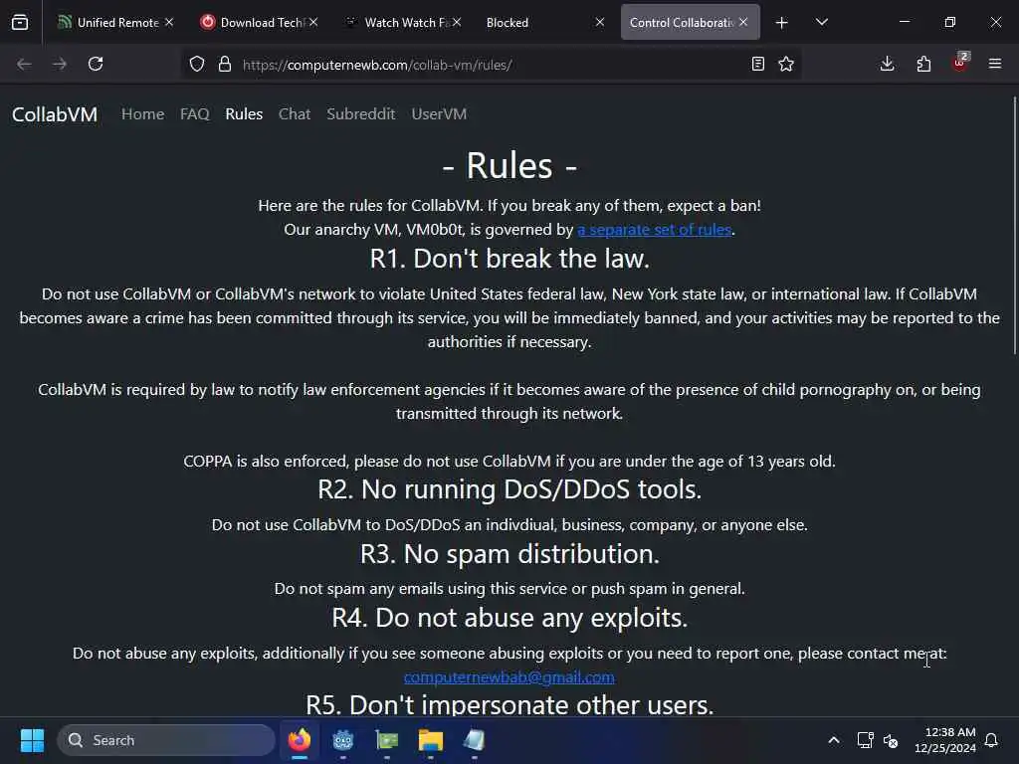Open the notepad-style taskbar app icon
Screen dimensions: 1019x764
coord(474,740)
